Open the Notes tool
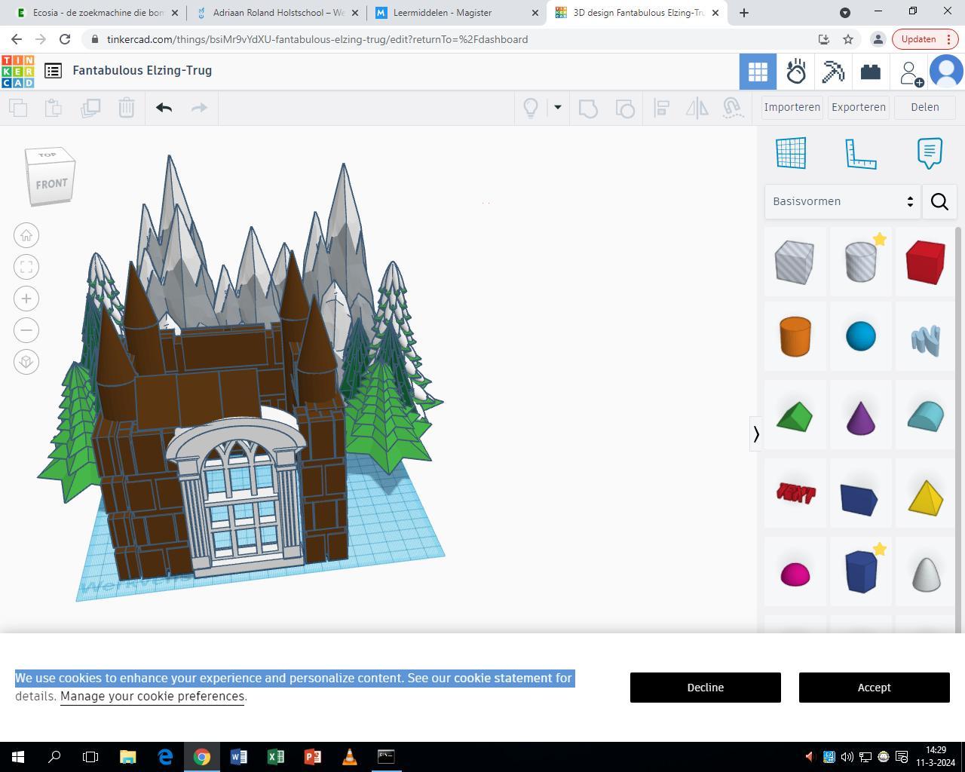The width and height of the screenshot is (965, 772). tap(930, 153)
